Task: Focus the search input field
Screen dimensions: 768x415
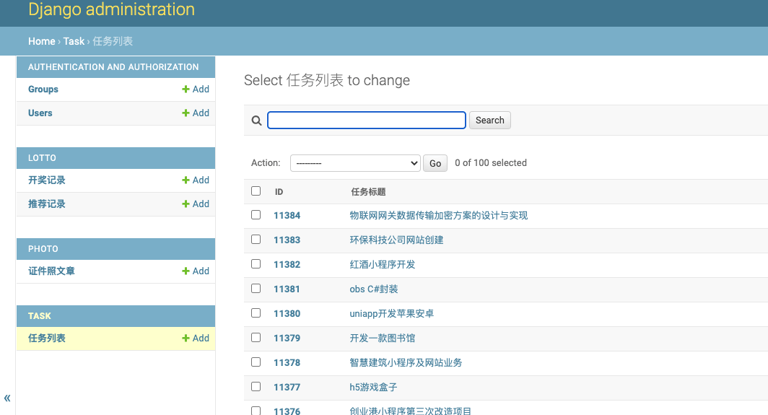Action: point(367,120)
